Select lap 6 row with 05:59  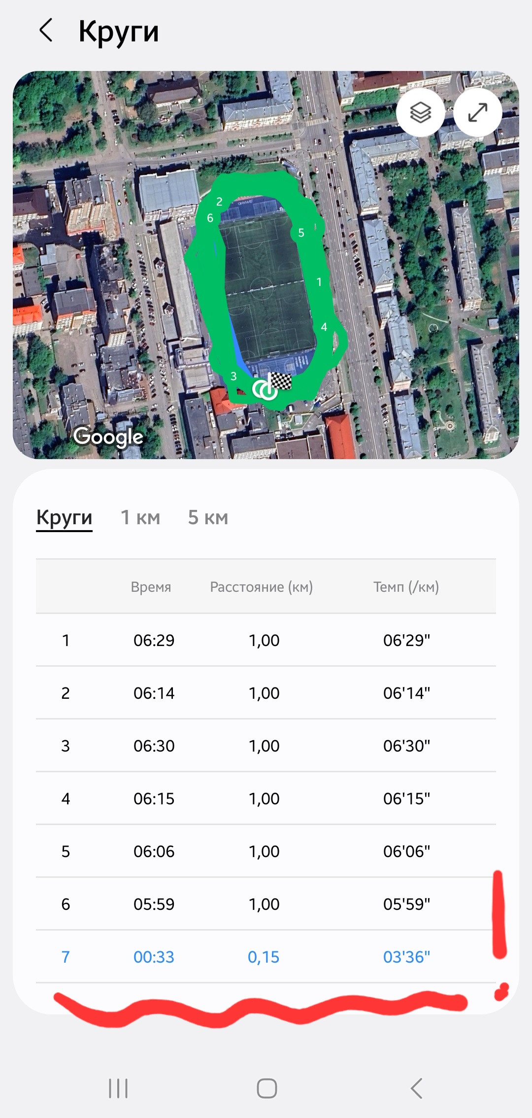point(266,904)
